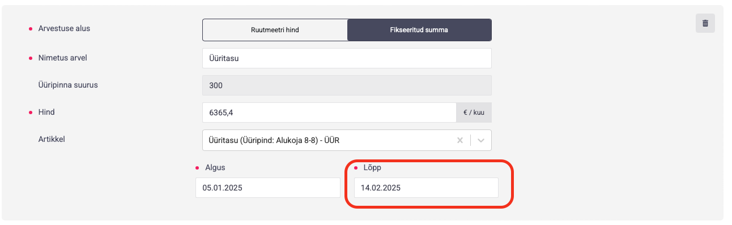Click the Hind label text
This screenshot has width=732, height=225.
pos(46,112)
